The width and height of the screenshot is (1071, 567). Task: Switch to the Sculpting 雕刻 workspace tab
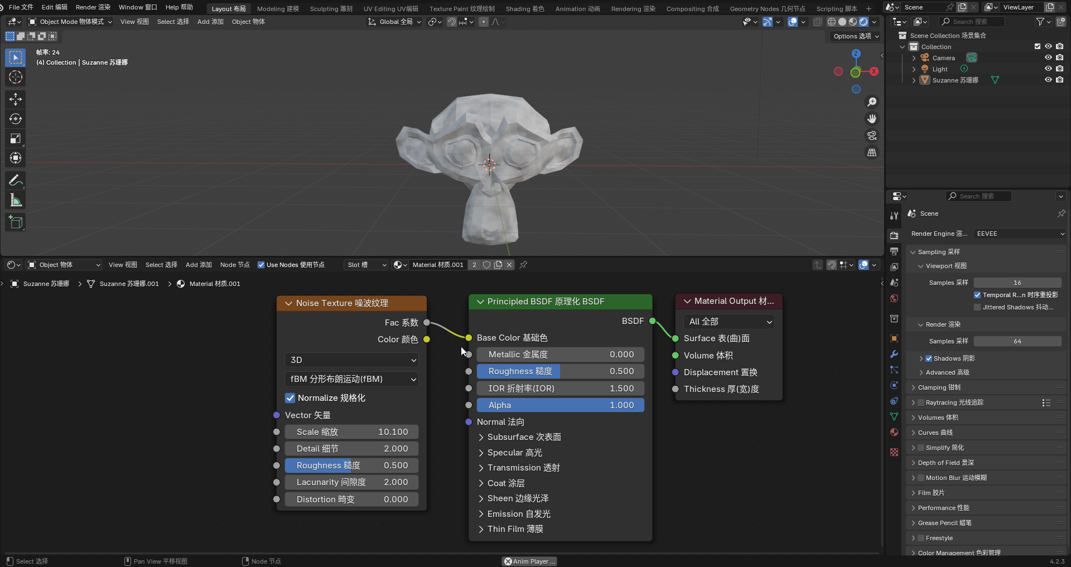331,8
